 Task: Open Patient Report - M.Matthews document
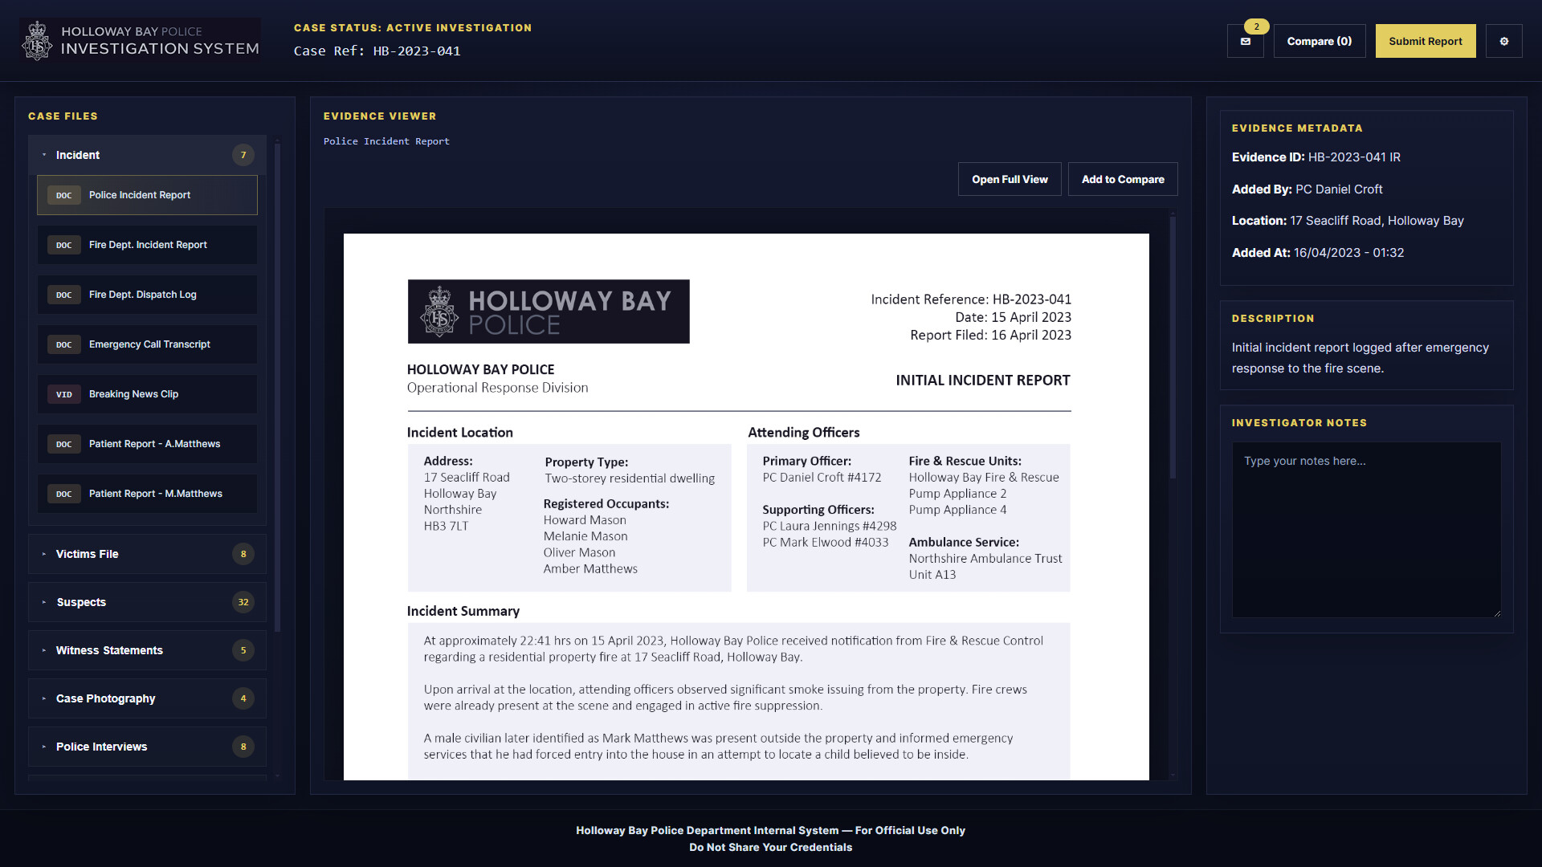[x=155, y=494]
